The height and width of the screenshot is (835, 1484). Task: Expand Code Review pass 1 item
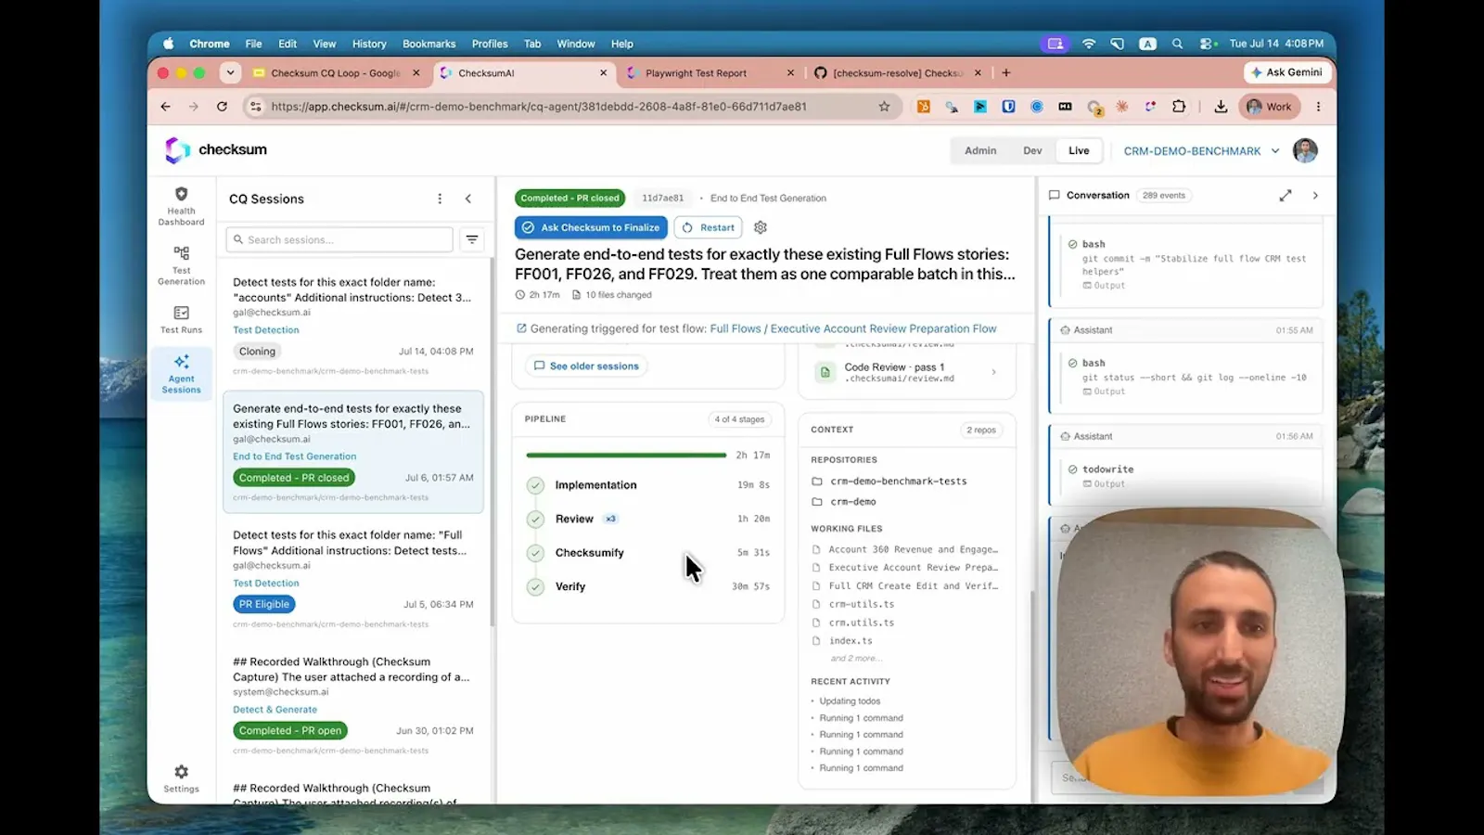(x=907, y=372)
